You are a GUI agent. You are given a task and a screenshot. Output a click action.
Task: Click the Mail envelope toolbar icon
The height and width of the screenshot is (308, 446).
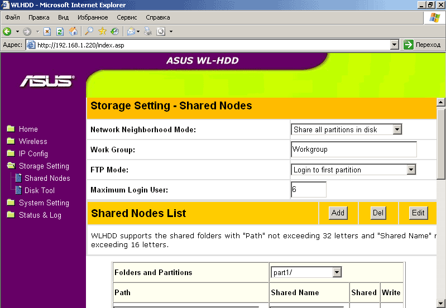[131, 31]
